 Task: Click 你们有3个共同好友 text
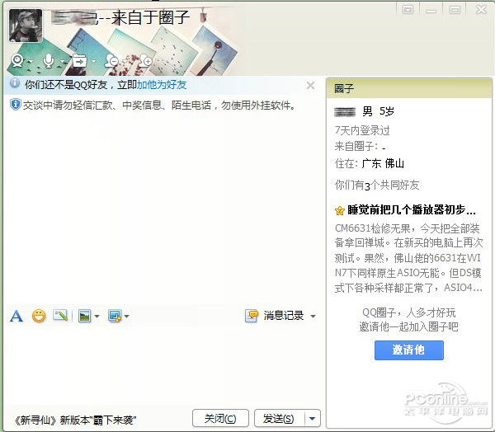(x=377, y=185)
